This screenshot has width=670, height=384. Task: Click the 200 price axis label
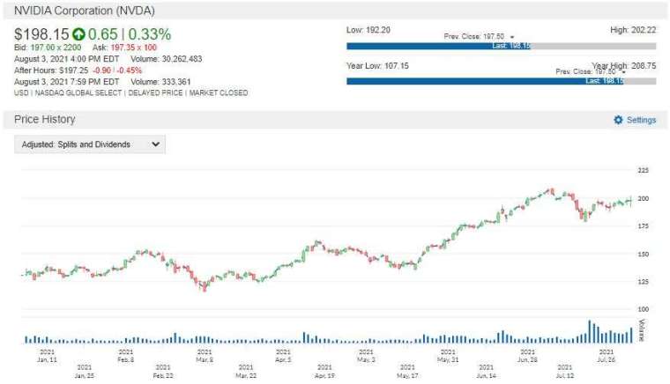pos(643,198)
